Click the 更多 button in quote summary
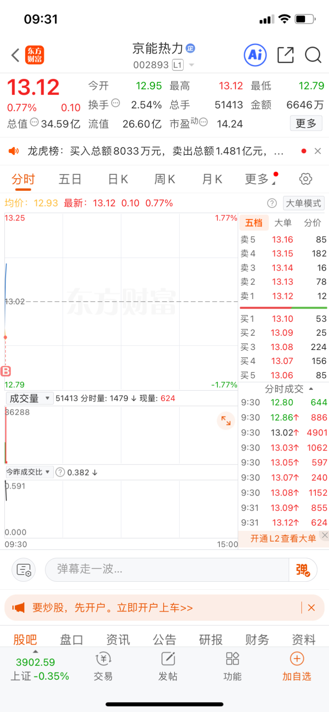 306,124
